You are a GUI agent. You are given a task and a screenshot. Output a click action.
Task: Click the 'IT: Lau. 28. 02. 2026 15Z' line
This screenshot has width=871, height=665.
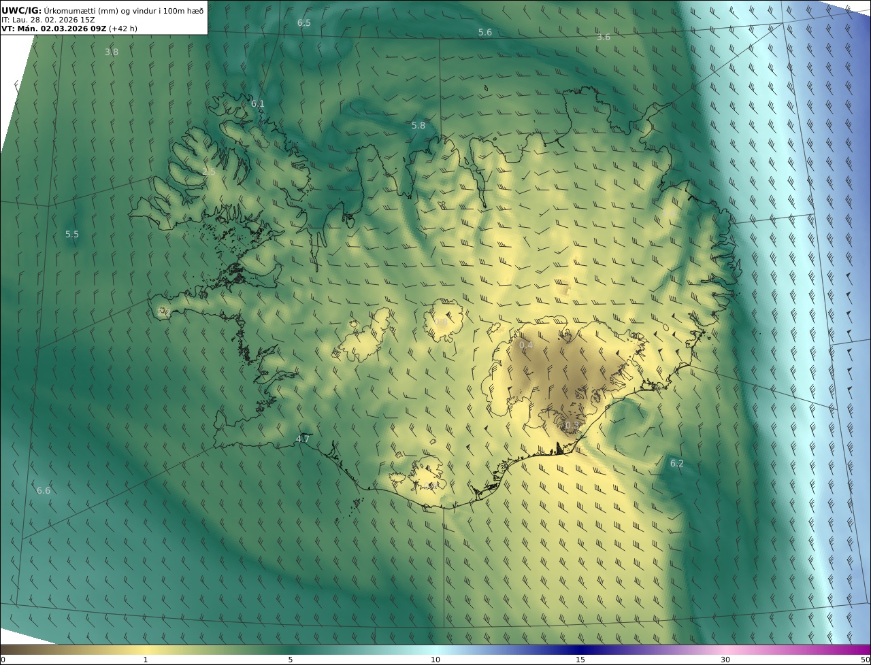[48, 20]
